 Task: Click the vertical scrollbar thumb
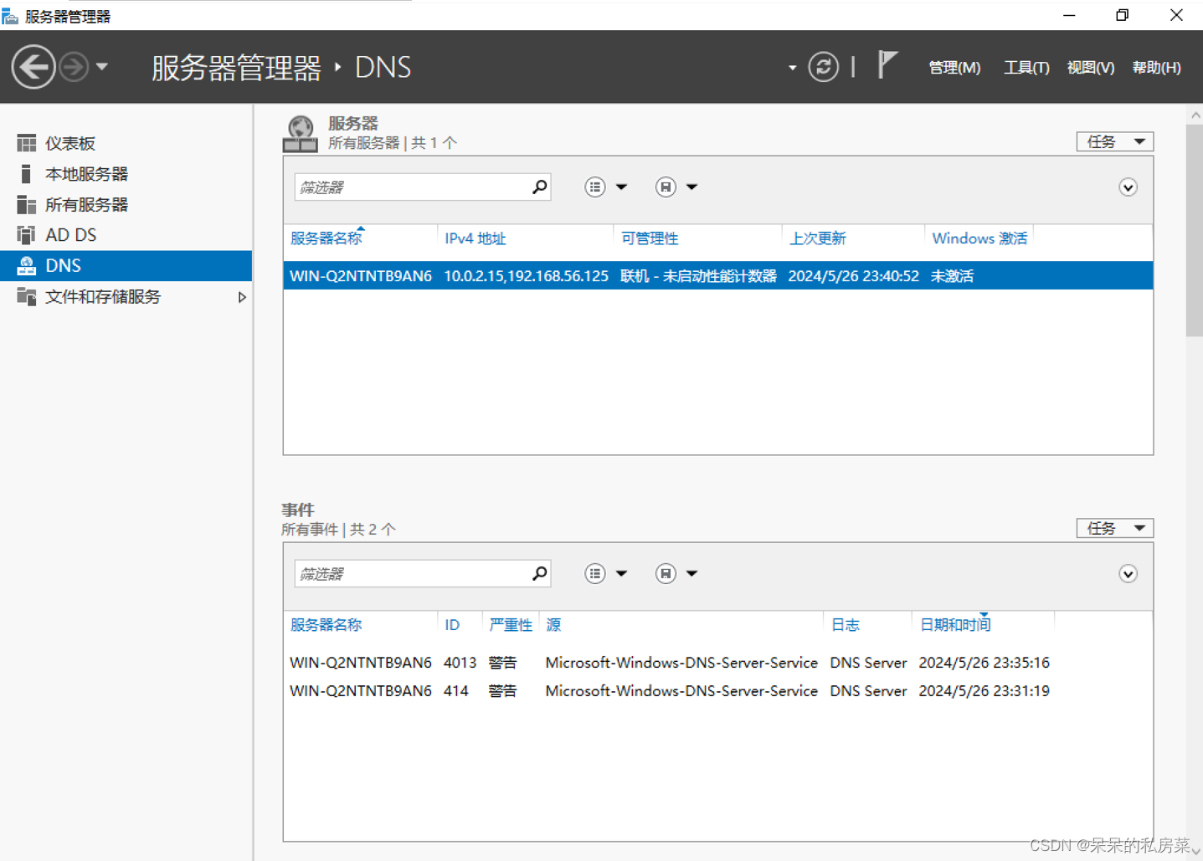1195,231
